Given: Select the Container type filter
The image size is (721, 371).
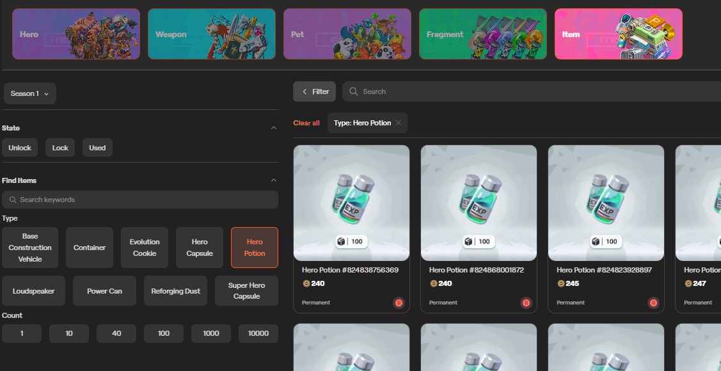Looking at the screenshot, I should click(90, 248).
